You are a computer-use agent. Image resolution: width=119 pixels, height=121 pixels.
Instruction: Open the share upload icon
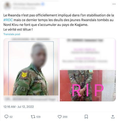[113, 117]
